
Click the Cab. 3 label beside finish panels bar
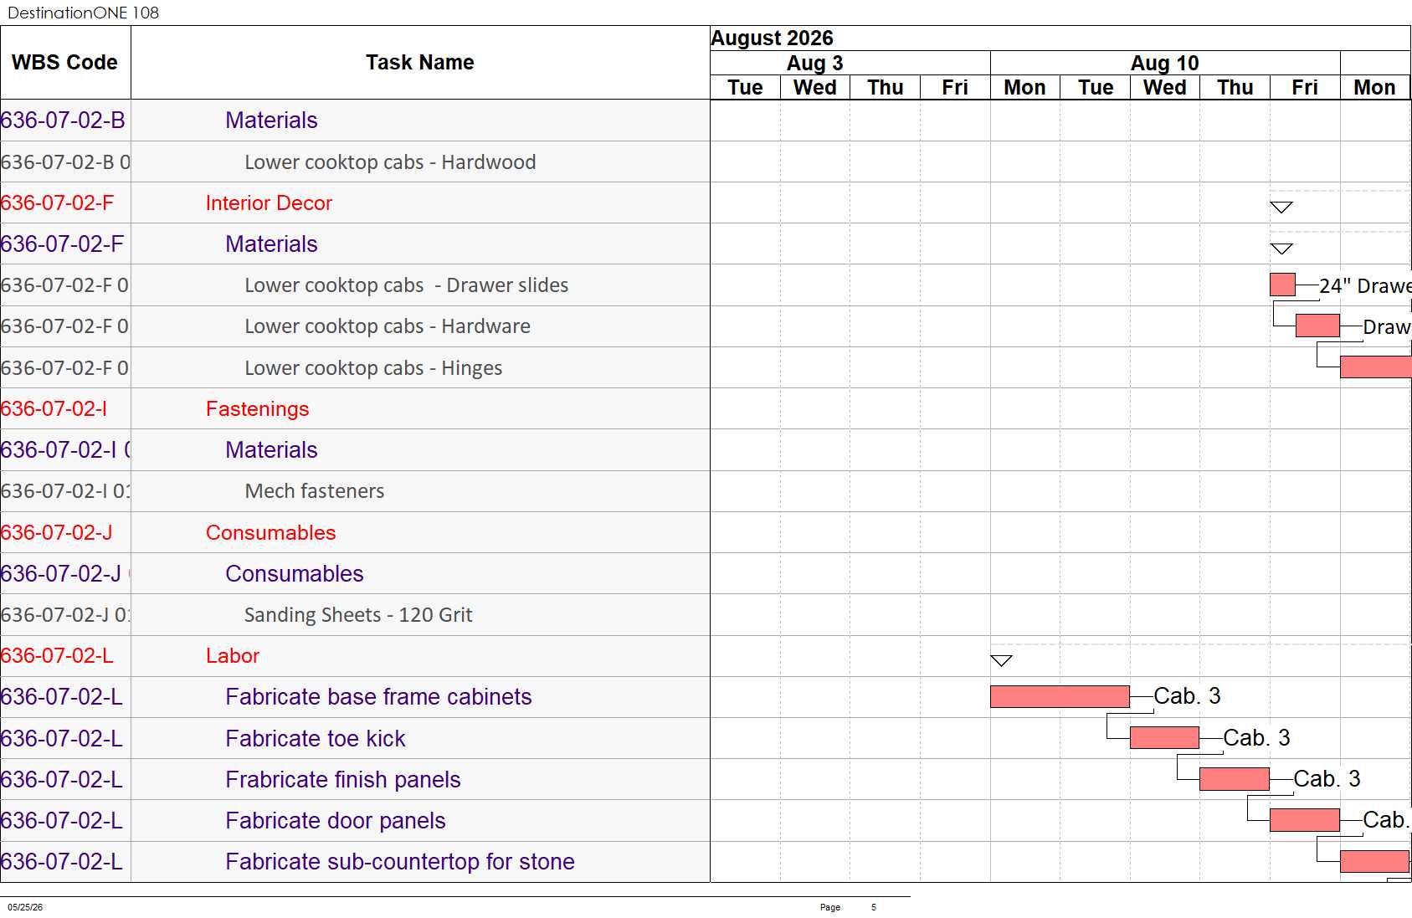pyautogui.click(x=1327, y=779)
